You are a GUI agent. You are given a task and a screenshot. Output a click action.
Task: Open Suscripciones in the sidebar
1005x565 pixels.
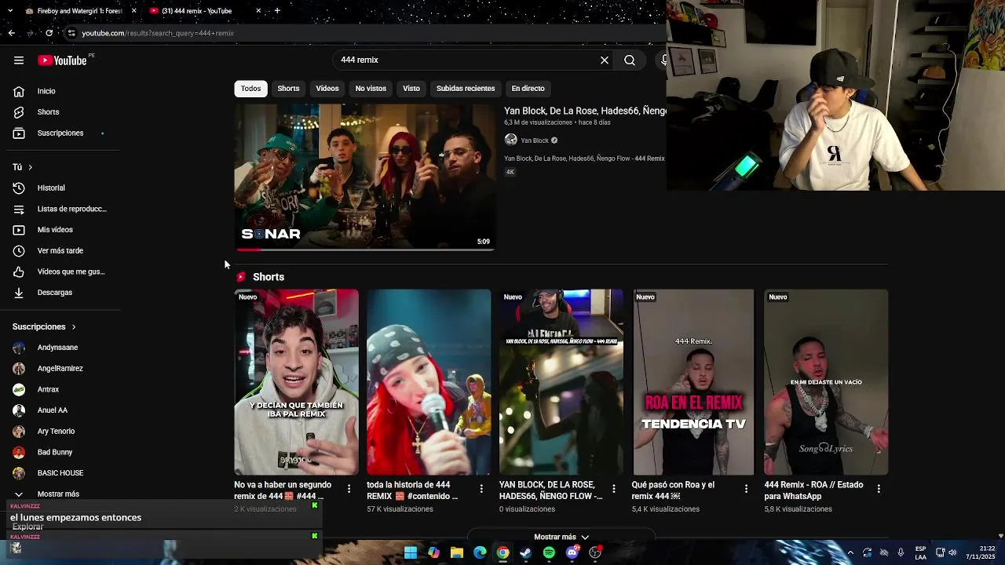point(61,133)
